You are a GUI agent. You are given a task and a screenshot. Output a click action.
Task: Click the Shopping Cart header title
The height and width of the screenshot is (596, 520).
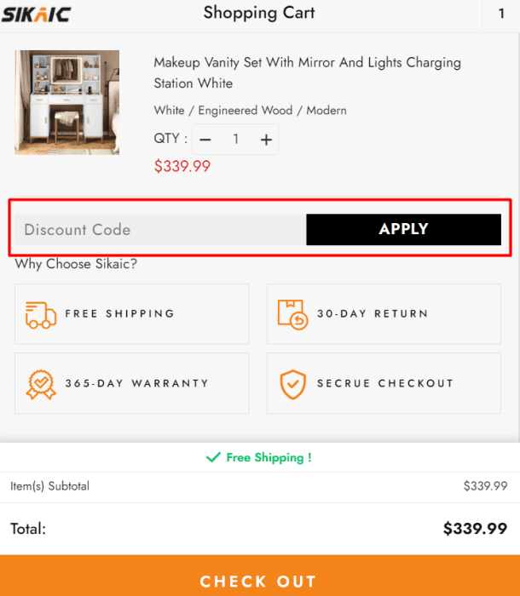[259, 13]
